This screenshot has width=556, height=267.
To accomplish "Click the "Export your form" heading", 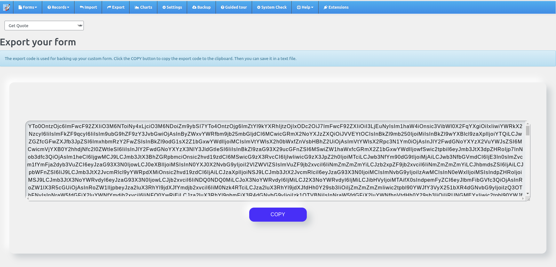I will tap(38, 42).
